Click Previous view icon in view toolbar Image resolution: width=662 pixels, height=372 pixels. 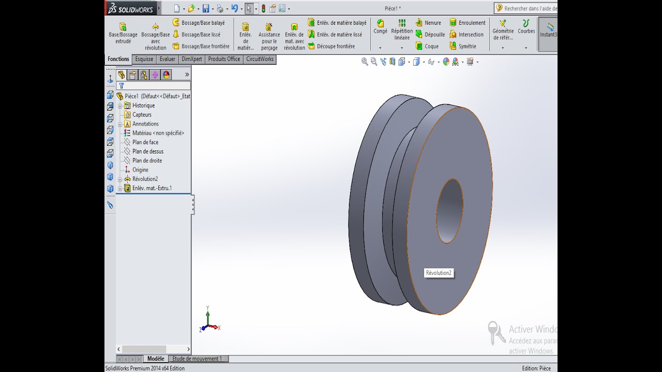coord(383,61)
